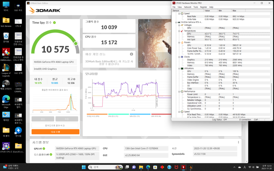
Task: Click the green score gauge knob
Action: click(x=76, y=43)
